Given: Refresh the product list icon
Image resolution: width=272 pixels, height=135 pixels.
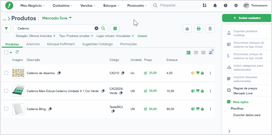Looking at the screenshot, I should coord(17,52).
